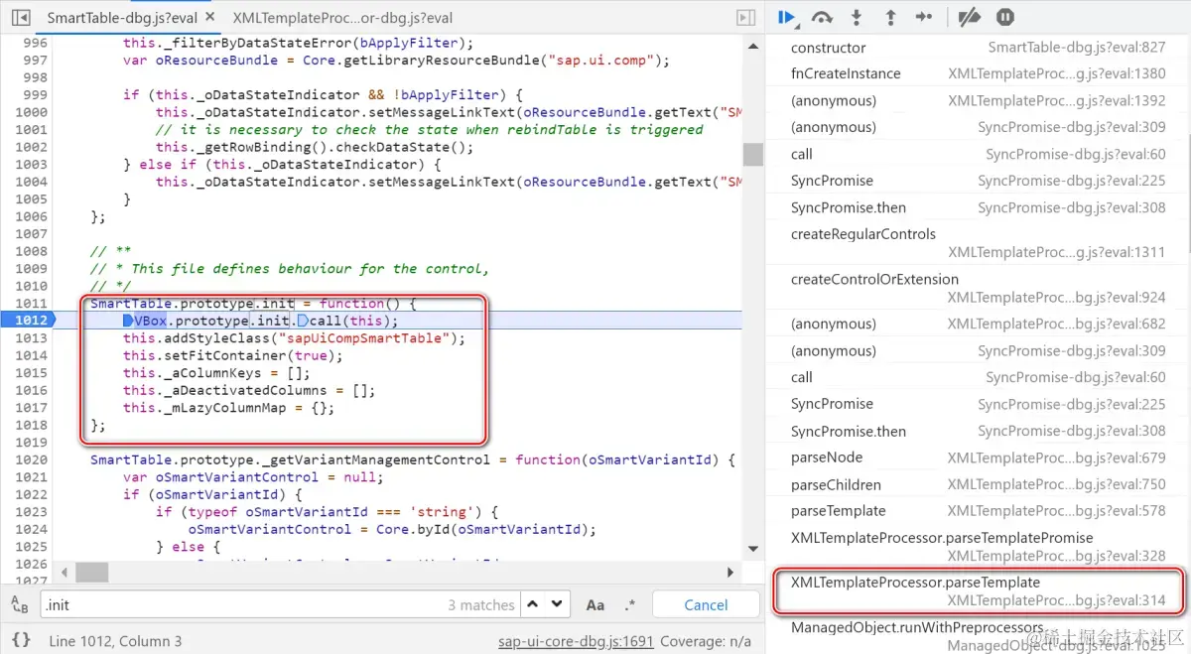This screenshot has height=654, width=1191.
Task: Click the Line 1012, Column 3 status text
Action: pos(115,641)
